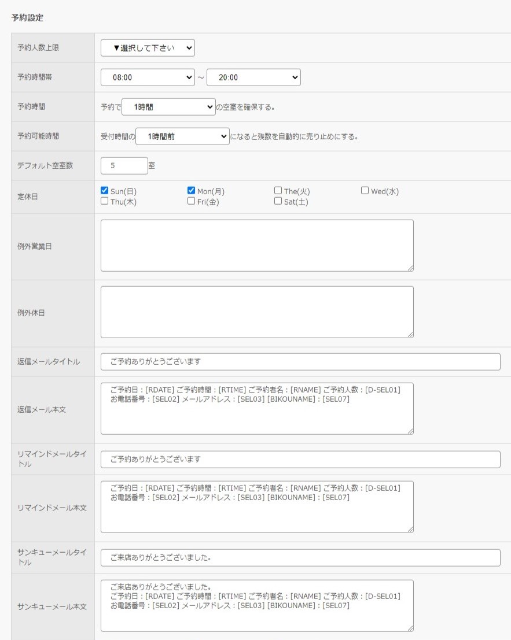The width and height of the screenshot is (511, 640).
Task: Focus the 例外休日 text area
Action: tap(257, 312)
